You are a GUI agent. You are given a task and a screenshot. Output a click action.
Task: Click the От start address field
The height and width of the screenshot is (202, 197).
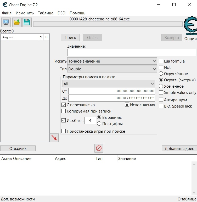pos(111,91)
